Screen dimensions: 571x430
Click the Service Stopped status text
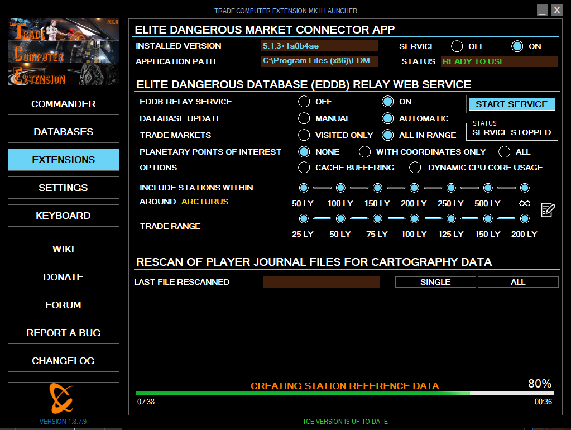click(x=512, y=132)
